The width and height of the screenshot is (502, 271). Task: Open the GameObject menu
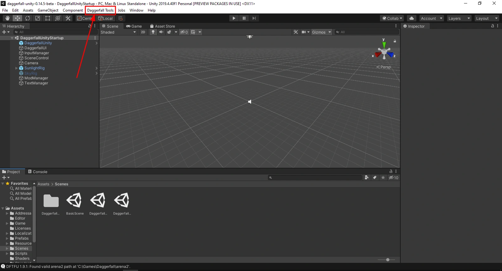[48, 10]
